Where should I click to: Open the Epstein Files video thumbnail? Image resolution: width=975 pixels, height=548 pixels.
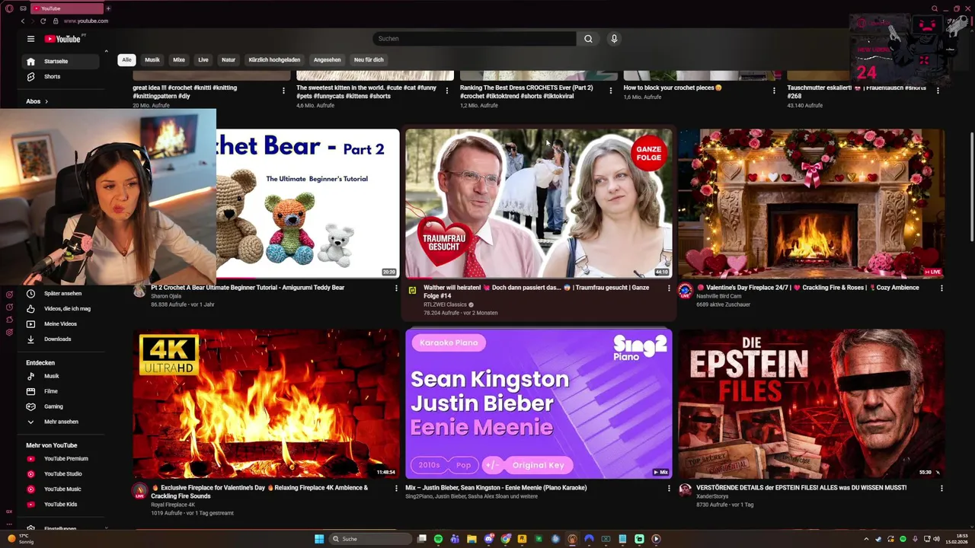811,403
